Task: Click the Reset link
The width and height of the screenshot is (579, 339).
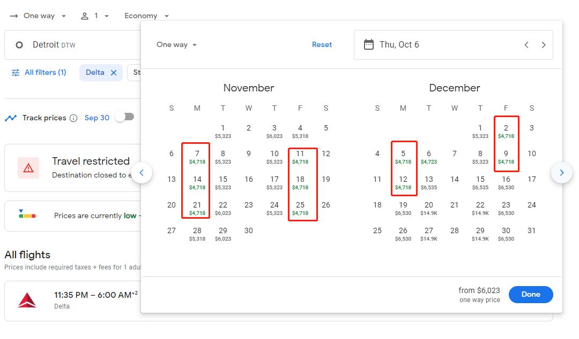Action: [x=322, y=45]
